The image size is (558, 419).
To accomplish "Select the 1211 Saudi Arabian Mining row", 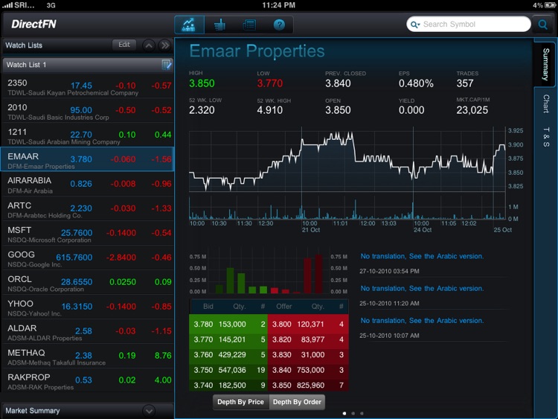I will pos(88,135).
